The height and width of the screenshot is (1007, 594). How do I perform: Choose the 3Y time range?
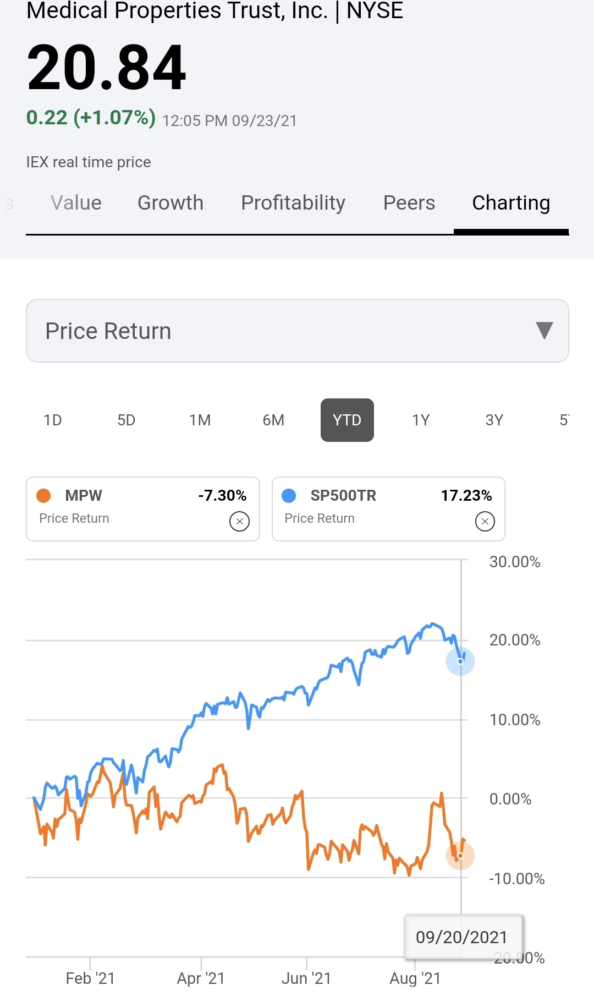click(494, 420)
